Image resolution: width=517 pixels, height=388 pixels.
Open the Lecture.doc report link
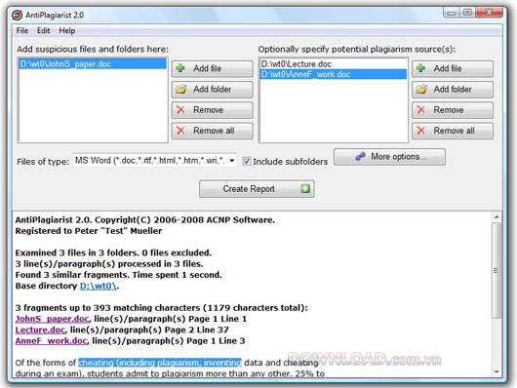coord(40,330)
